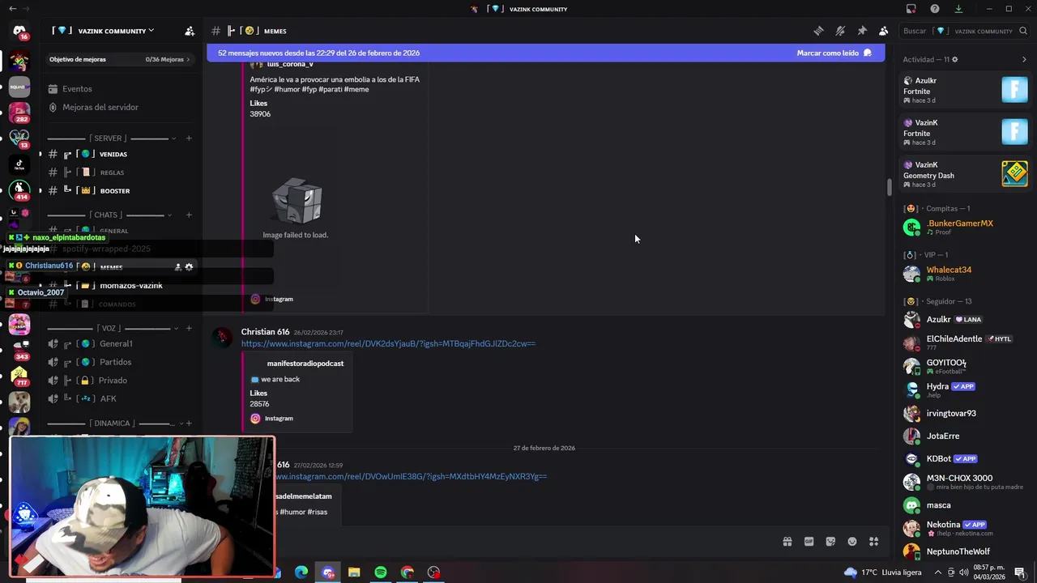Image resolution: width=1037 pixels, height=583 pixels.
Task: Add channel to SERVER category
Action: (189, 138)
